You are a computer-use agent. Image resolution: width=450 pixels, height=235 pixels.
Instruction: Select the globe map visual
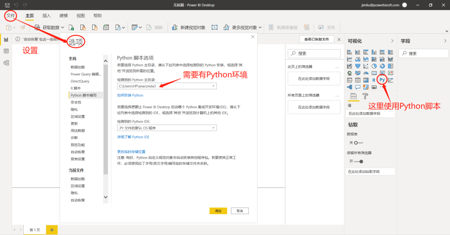[x=350, y=73]
